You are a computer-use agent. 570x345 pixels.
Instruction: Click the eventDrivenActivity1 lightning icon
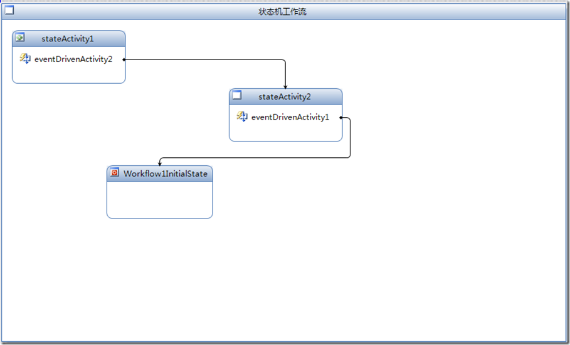tap(242, 116)
